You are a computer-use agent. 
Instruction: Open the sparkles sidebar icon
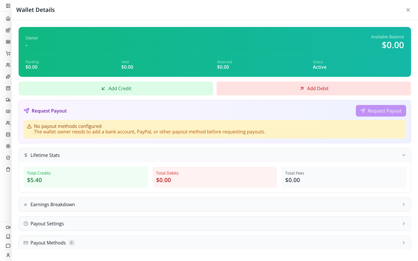8,77
